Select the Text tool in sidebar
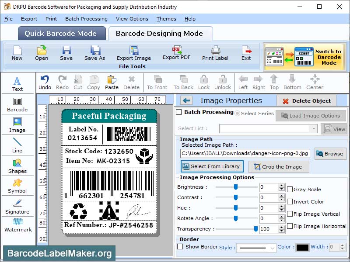 (x=17, y=83)
